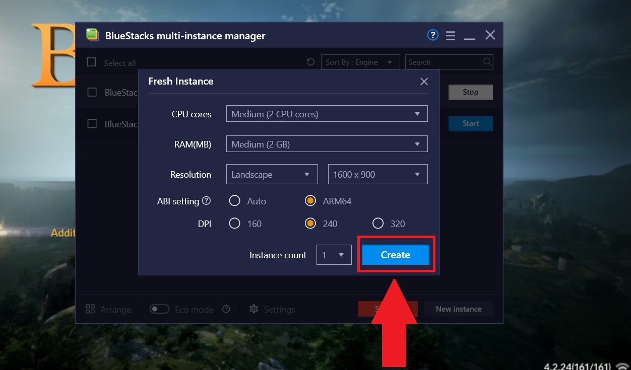Expand the CPU cores dropdown
Image resolution: width=631 pixels, height=370 pixels.
pos(327,114)
